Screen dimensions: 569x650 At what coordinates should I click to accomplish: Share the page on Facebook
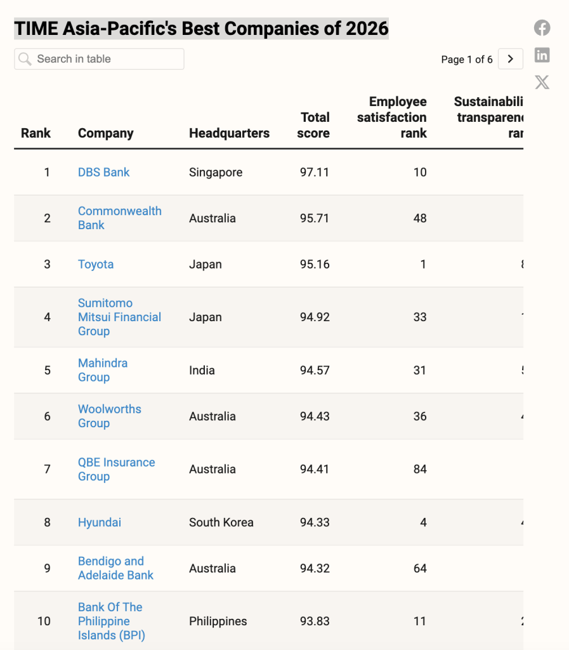tap(542, 28)
